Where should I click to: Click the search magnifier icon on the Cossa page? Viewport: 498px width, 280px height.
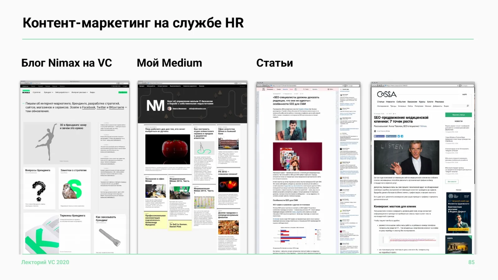pyautogui.click(x=467, y=106)
